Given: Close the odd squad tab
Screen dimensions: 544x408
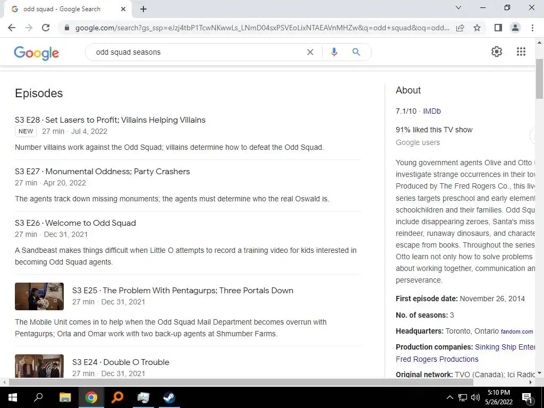Looking at the screenshot, I should coord(123,10).
